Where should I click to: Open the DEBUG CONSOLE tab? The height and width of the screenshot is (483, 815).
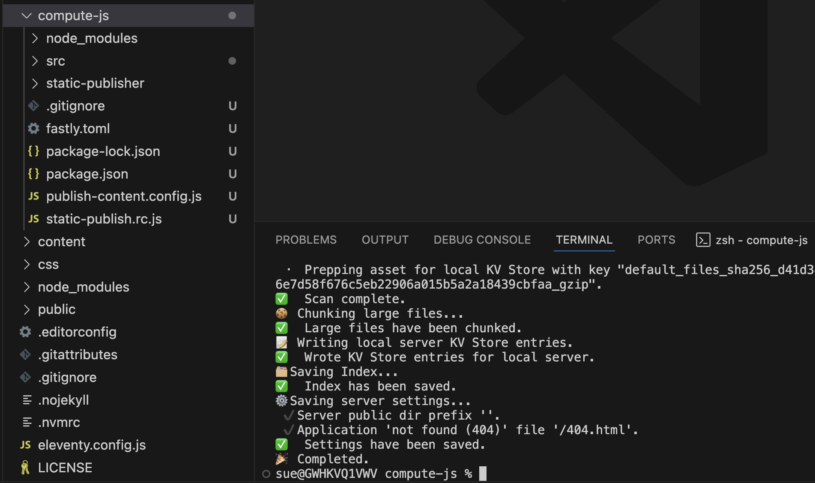(x=482, y=240)
